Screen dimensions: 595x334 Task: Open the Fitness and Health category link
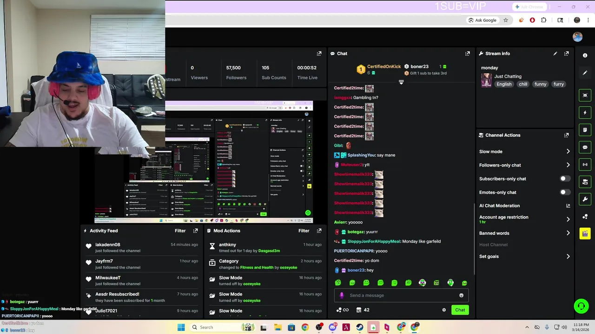click(257, 267)
